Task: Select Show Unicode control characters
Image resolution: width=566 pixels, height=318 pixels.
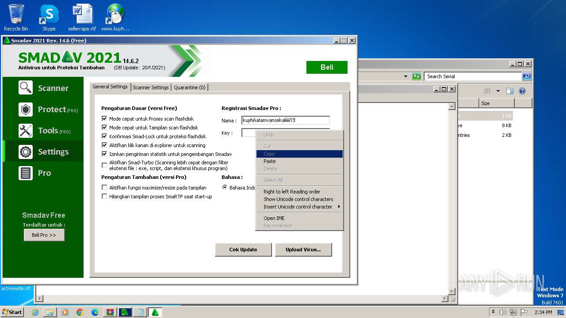Action: 299,199
